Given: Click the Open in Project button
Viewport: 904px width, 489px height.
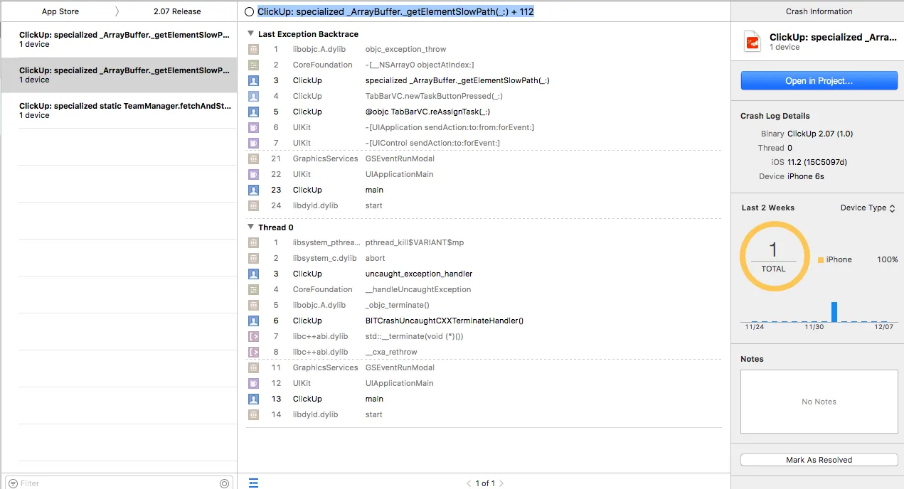Looking at the screenshot, I should (819, 80).
